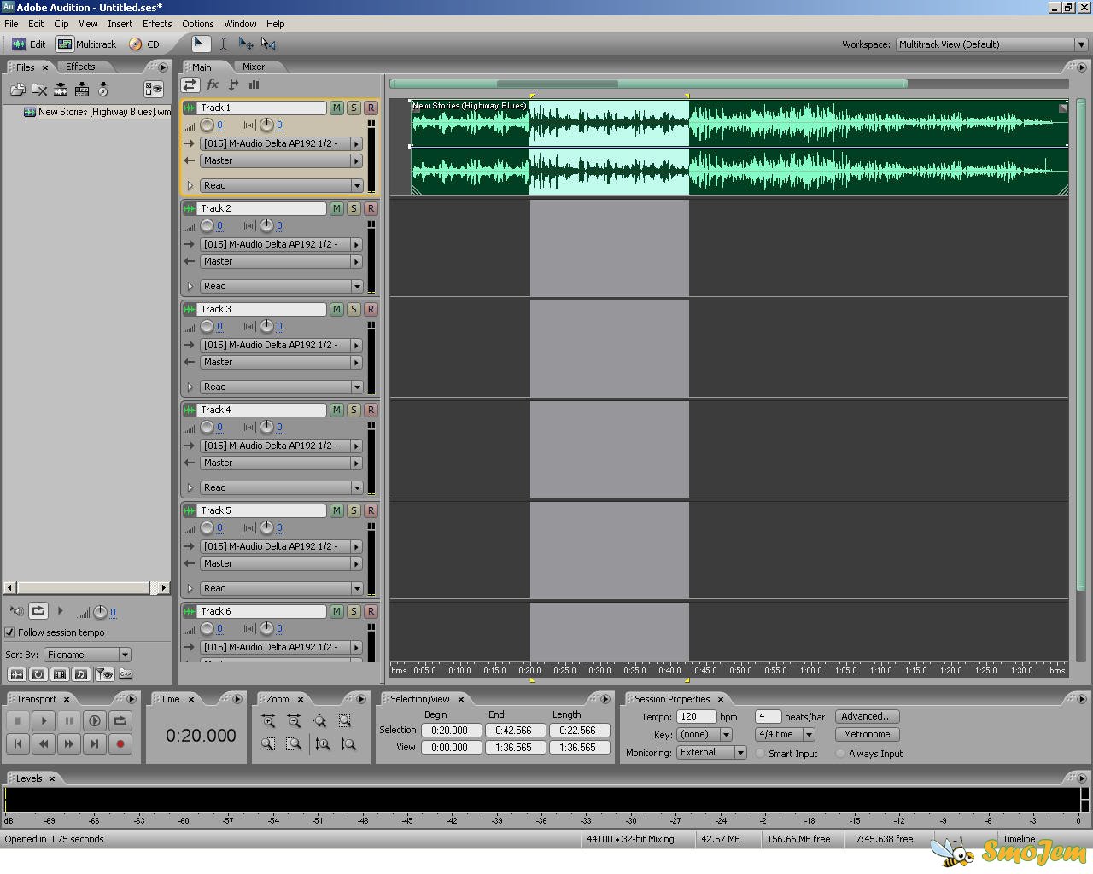Click Fast Forward in Transport

pyautogui.click(x=69, y=743)
